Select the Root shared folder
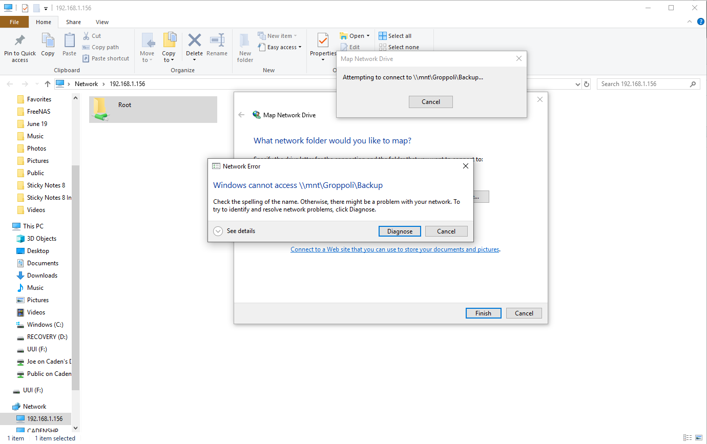Image resolution: width=707 pixels, height=444 pixels. click(153, 109)
